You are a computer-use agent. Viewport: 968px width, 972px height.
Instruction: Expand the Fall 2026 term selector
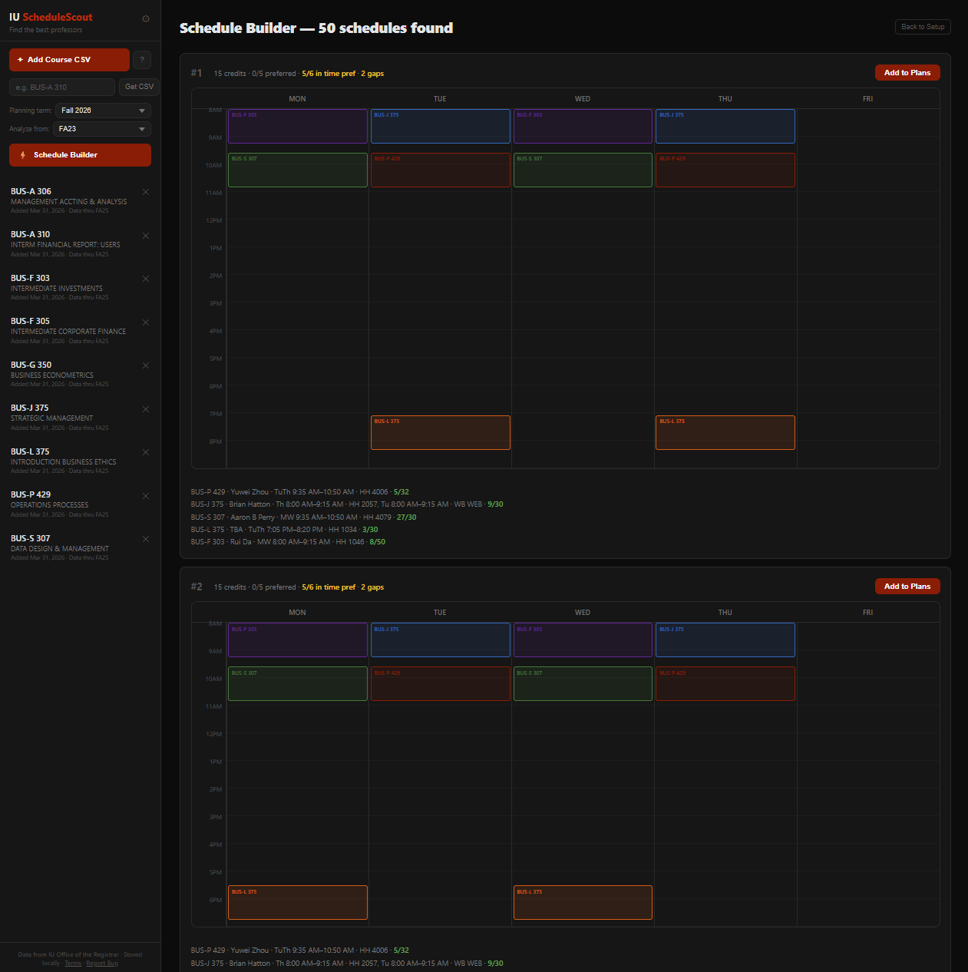tap(102, 110)
